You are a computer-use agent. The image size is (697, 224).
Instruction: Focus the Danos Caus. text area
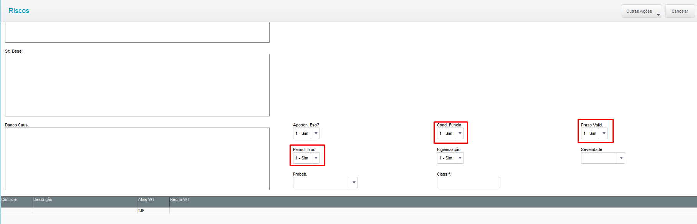(137, 159)
